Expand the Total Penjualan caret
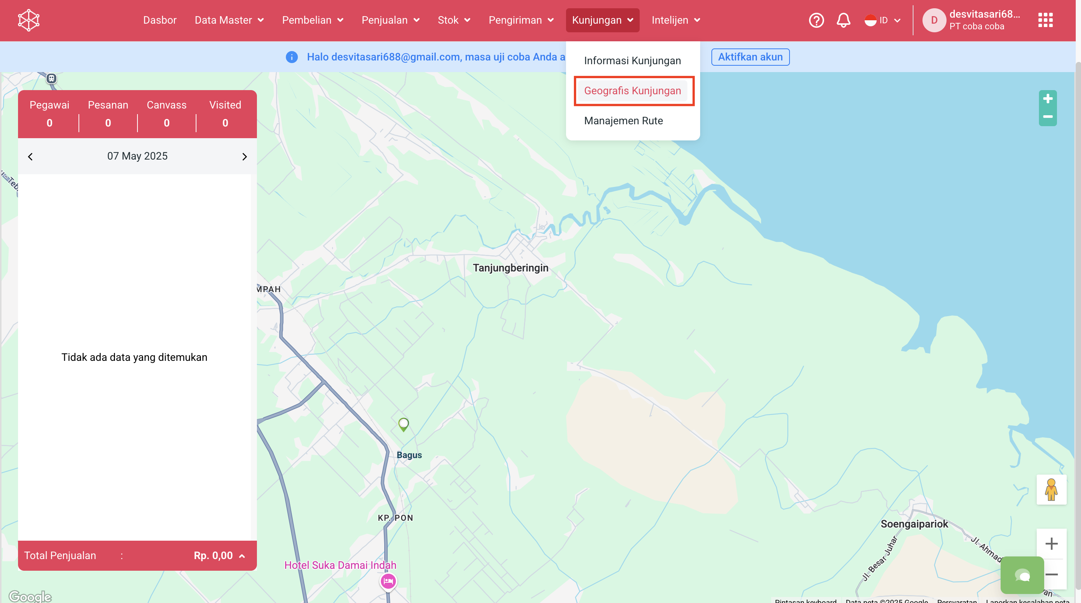Image resolution: width=1081 pixels, height=603 pixels. point(242,556)
